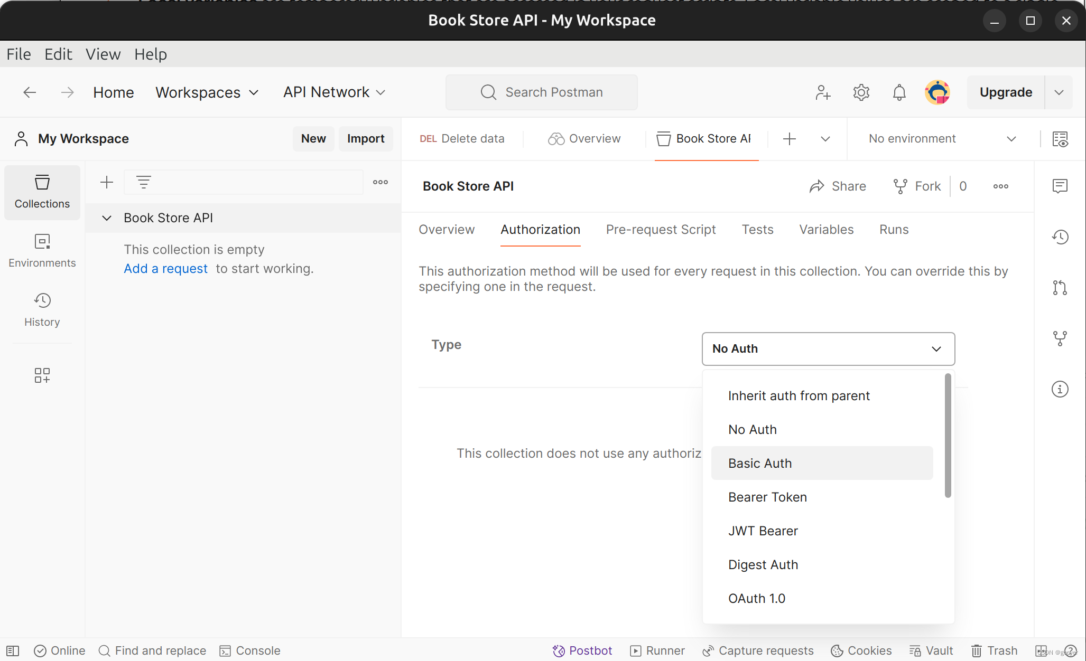
Task: Open the View menu
Action: [103, 54]
